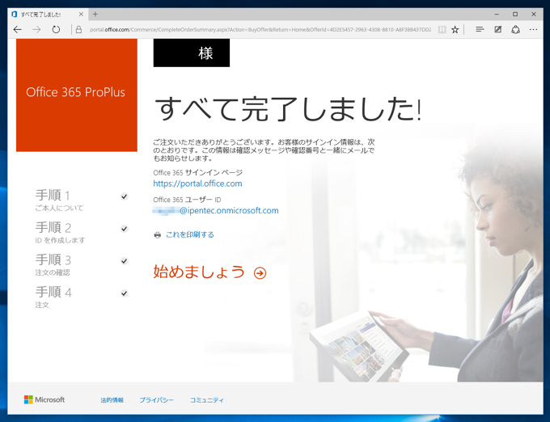Open reading view book icon
Screen dimensions: 550x422
[442, 30]
